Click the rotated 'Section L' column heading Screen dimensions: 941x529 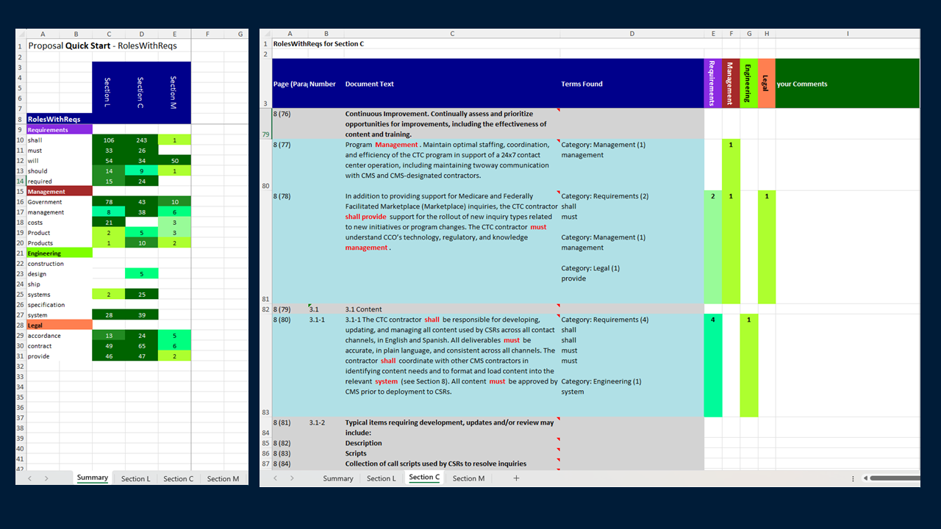(109, 93)
